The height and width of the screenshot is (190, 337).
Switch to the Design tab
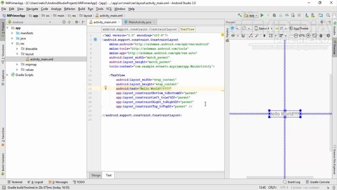(96, 175)
